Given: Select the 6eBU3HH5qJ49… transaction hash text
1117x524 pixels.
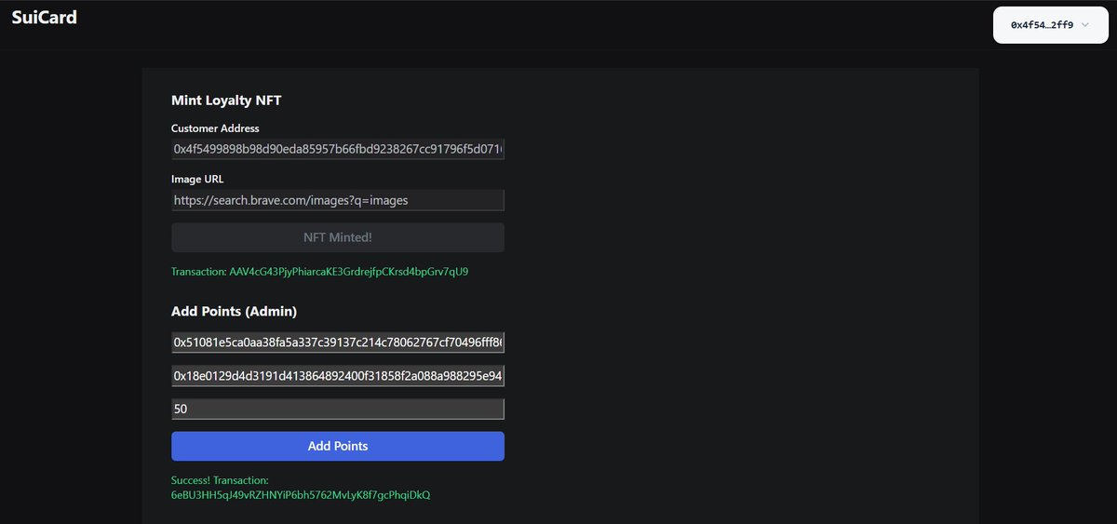Looking at the screenshot, I should pyautogui.click(x=301, y=495).
